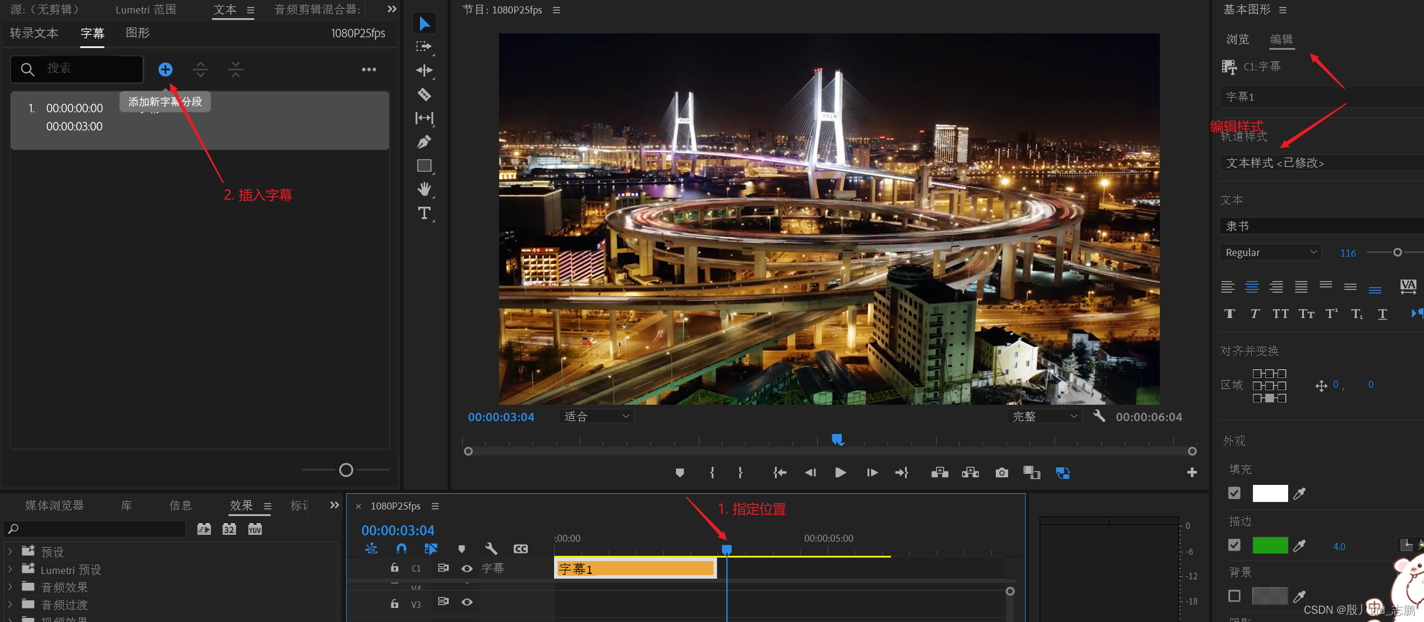The width and height of the screenshot is (1424, 622).
Task: Select the Slip tool
Action: (x=424, y=118)
